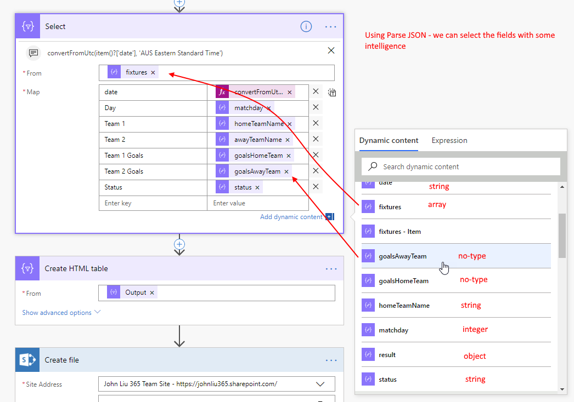The height and width of the screenshot is (402, 574).
Task: Open the Create HTML table ellipsis menu
Action: tap(330, 269)
